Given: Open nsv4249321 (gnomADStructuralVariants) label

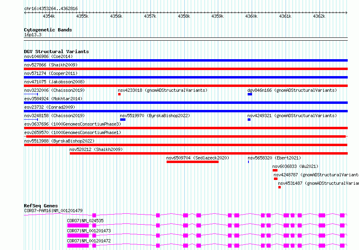Looking at the screenshot, I should click(x=292, y=116).
